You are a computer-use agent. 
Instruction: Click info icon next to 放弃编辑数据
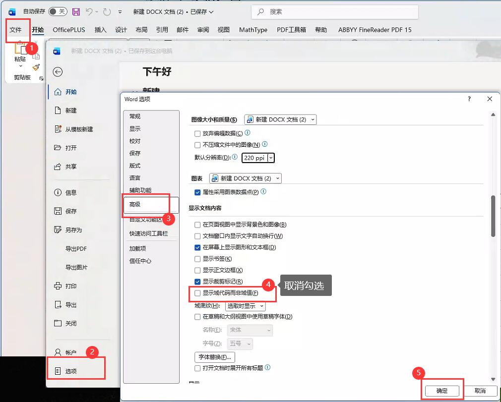tap(248, 133)
